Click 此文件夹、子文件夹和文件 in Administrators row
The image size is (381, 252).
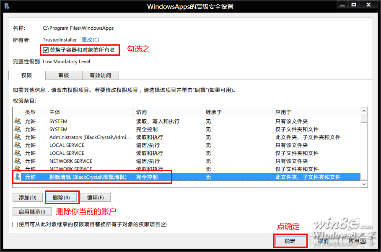coord(308,137)
